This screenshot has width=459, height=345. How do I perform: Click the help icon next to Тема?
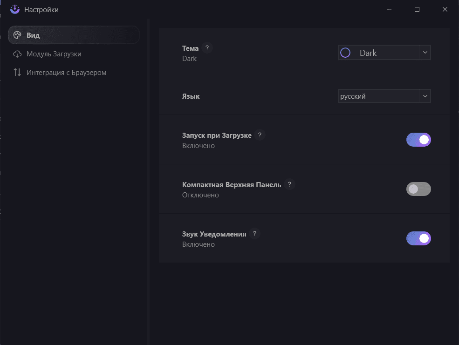[x=207, y=48]
